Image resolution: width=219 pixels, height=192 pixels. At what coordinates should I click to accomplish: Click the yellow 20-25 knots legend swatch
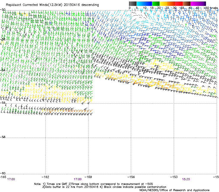(x=163, y=4)
